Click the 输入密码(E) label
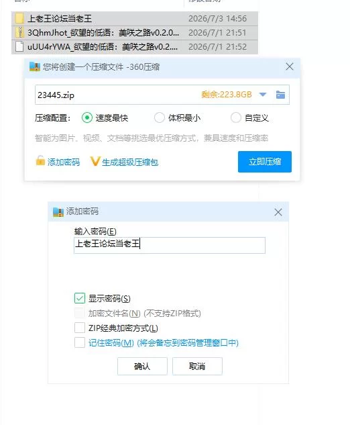 tap(95, 231)
